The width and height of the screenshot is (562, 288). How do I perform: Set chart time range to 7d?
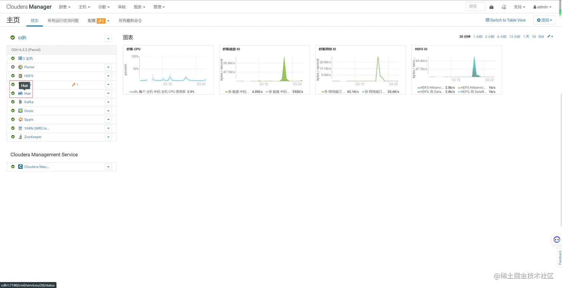[x=534, y=36]
